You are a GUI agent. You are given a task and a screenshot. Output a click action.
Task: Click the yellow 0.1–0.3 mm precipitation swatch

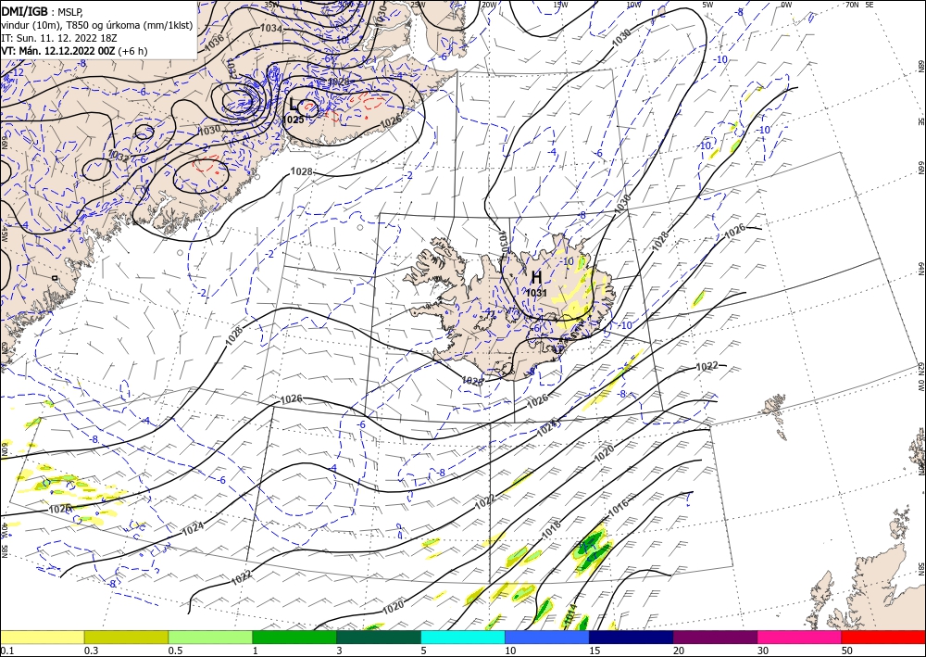42,637
